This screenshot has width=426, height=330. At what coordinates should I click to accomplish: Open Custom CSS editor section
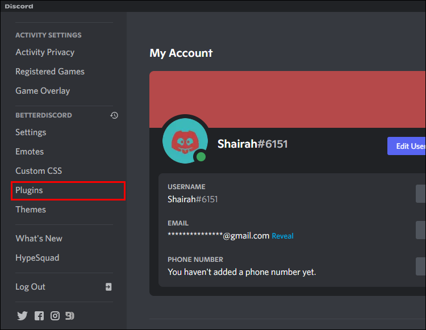click(39, 171)
